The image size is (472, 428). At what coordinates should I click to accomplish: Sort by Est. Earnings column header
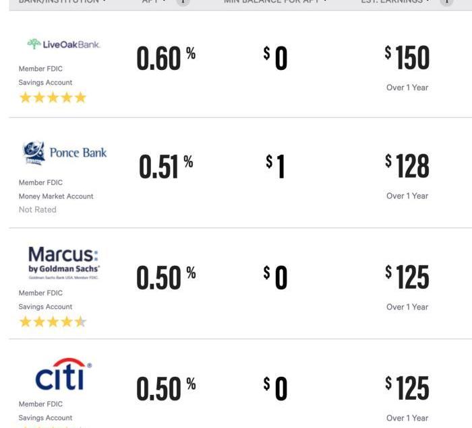tap(396, 1)
